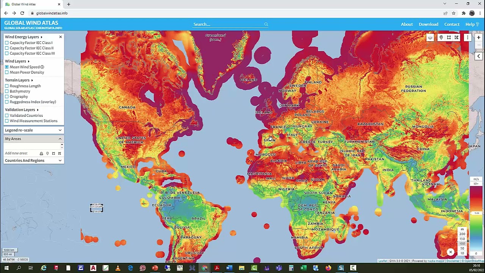
Task: Collapse My Areas section
Action: pos(33,139)
